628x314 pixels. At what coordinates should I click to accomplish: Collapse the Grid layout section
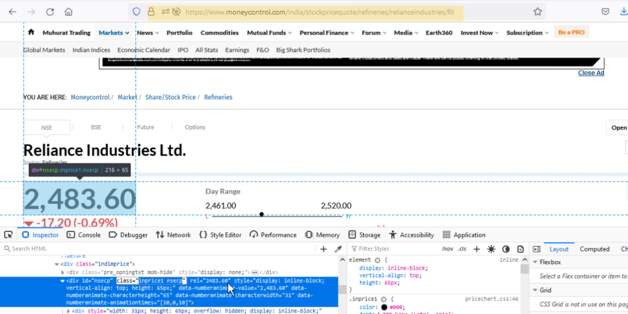coord(535,290)
